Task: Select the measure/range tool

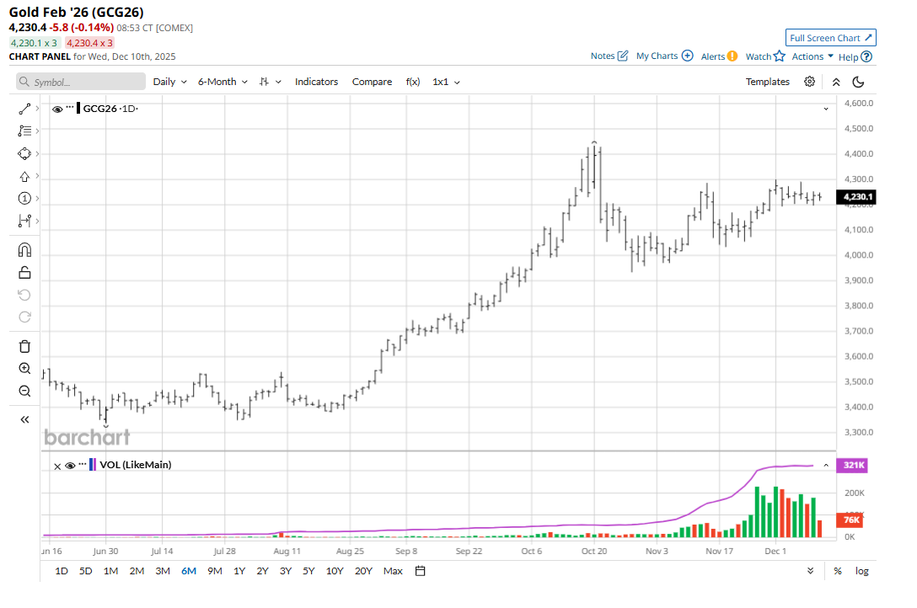Action: click(x=24, y=221)
